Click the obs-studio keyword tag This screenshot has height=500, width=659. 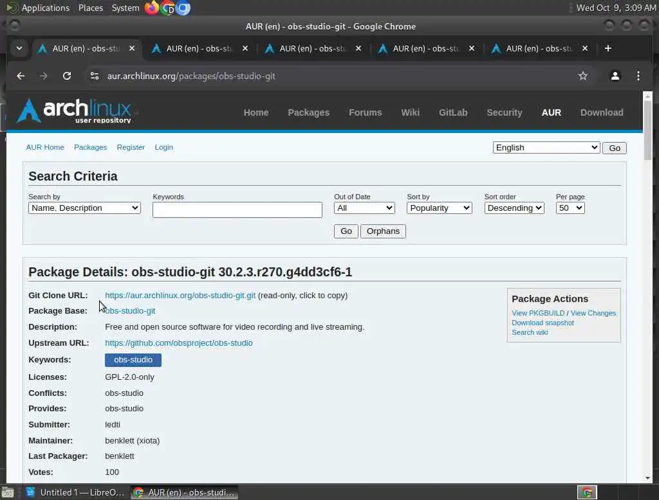click(133, 360)
